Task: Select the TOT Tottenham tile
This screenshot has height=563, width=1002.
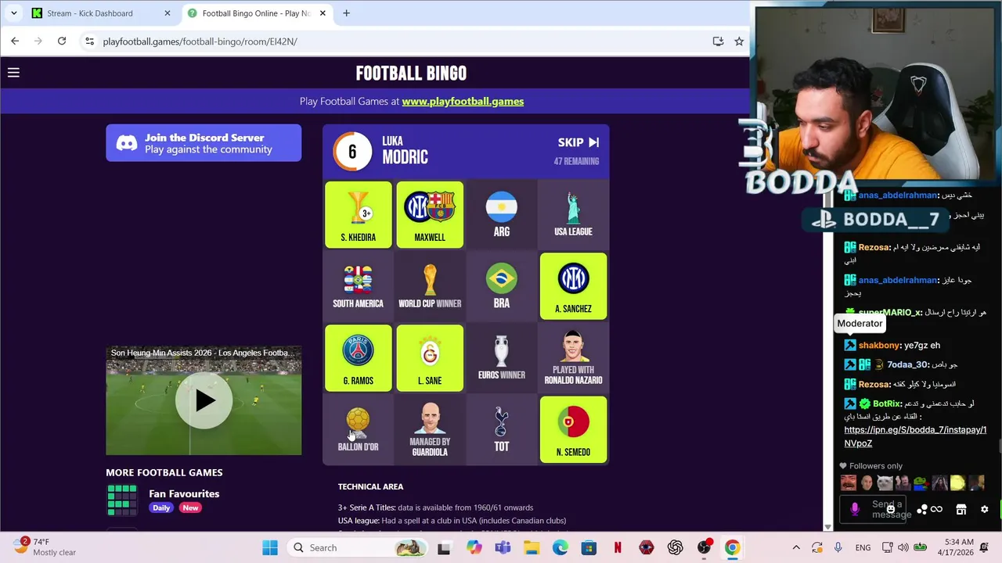Action: point(502,430)
